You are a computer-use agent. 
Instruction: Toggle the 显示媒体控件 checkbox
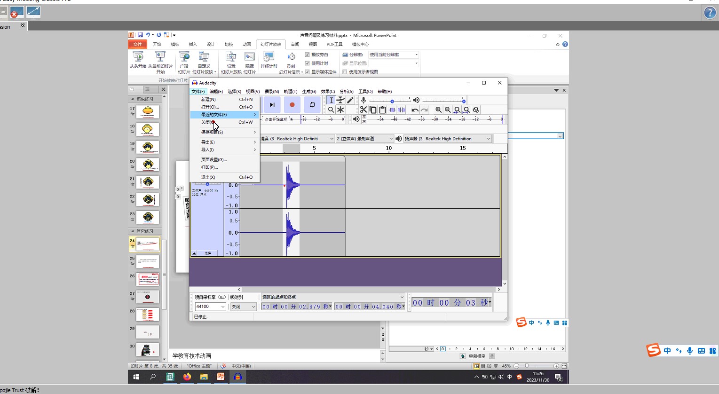tap(307, 72)
